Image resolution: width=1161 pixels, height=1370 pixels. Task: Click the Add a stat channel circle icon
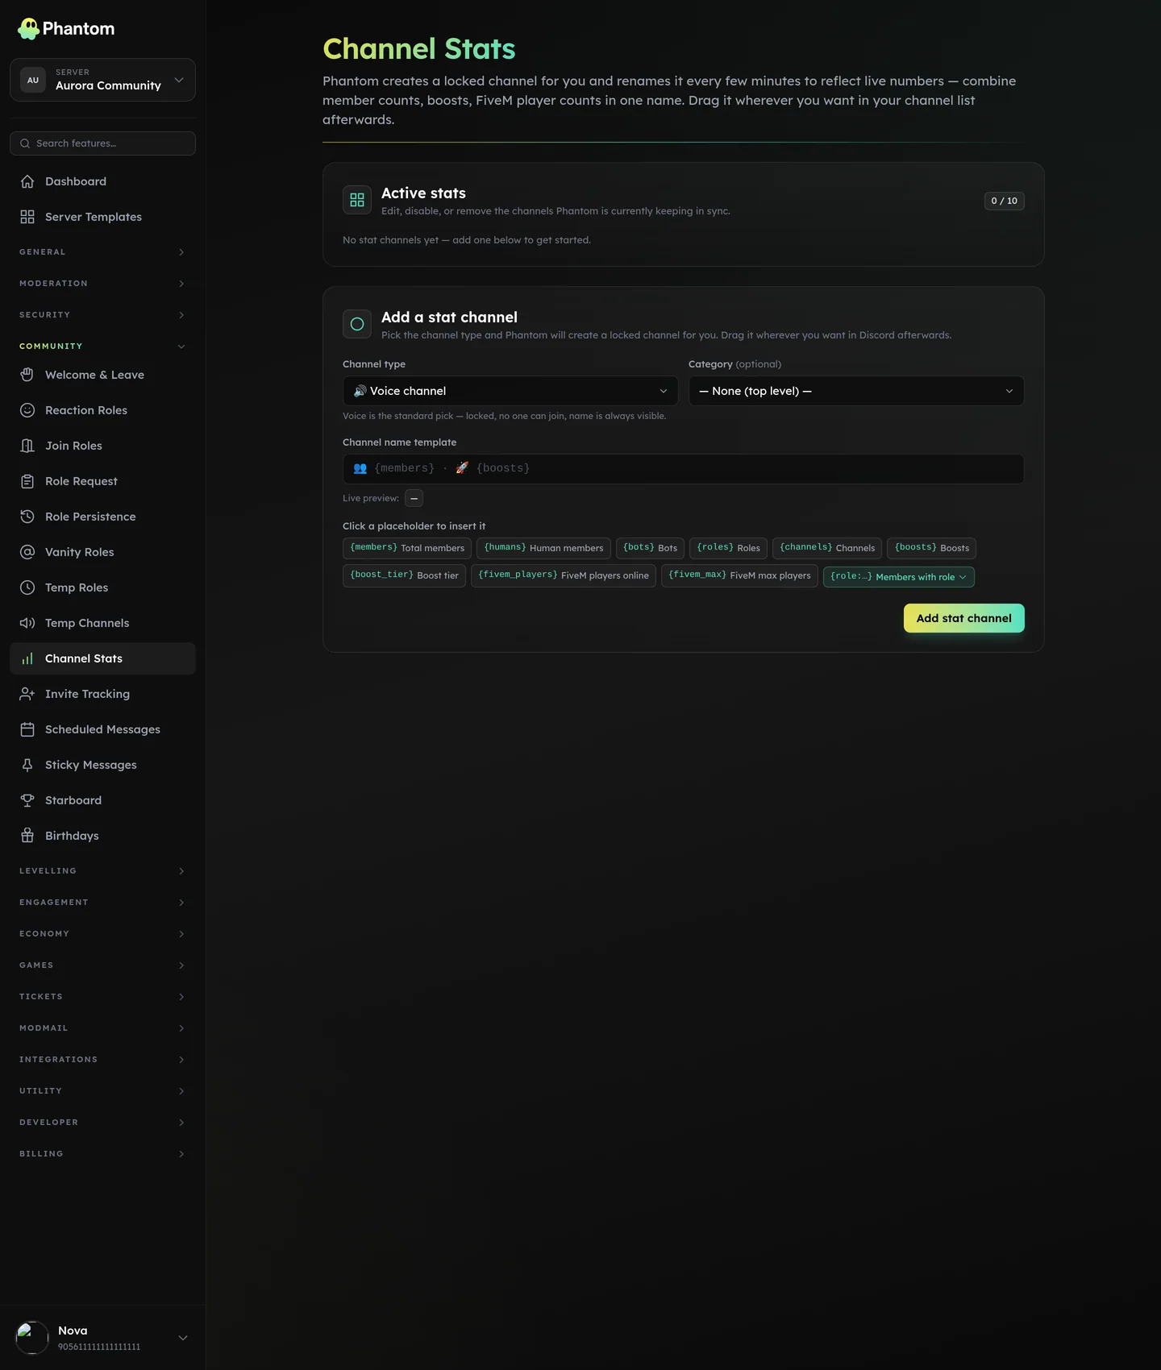click(x=357, y=324)
